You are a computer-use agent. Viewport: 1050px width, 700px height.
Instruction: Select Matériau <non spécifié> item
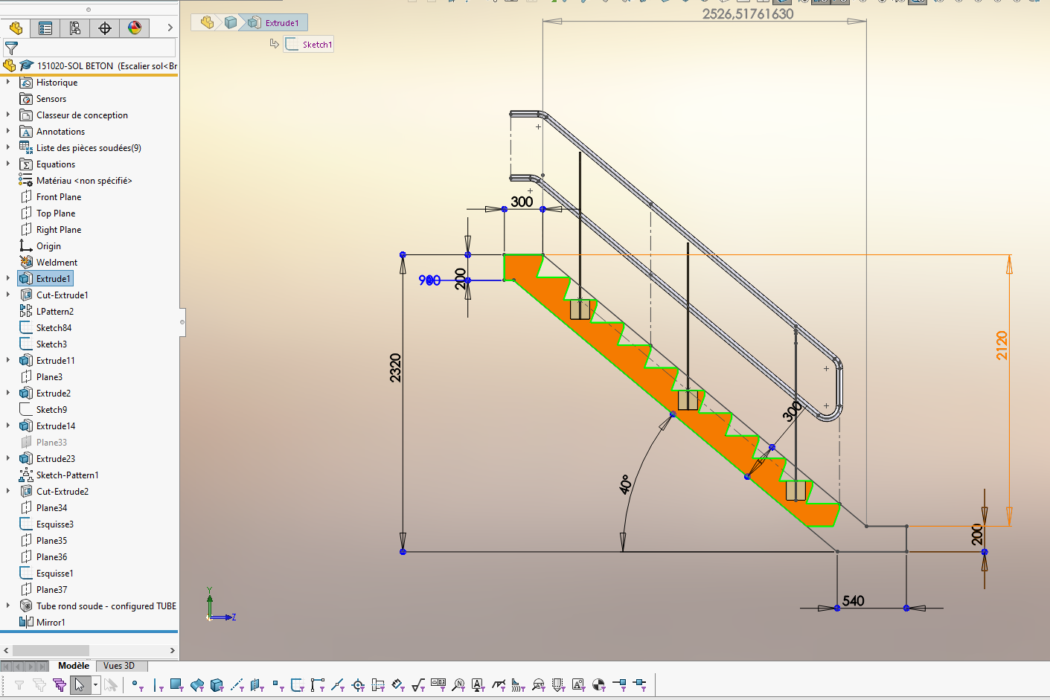click(83, 181)
